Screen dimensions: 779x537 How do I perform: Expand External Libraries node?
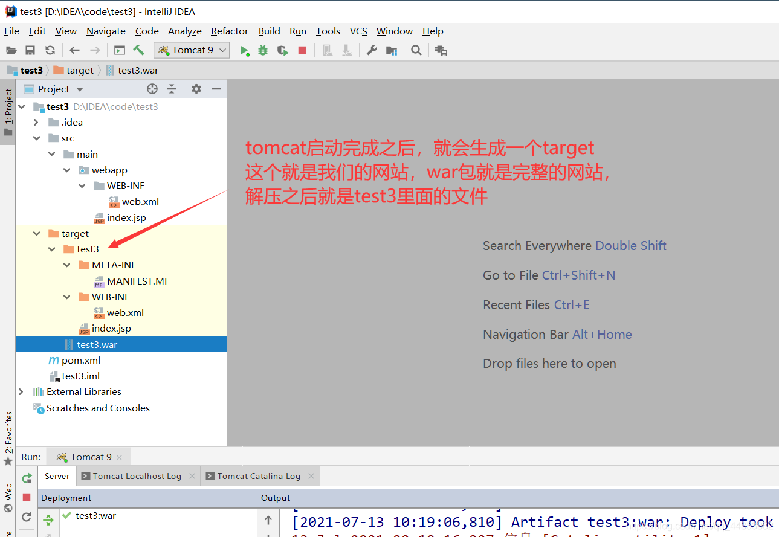pyautogui.click(x=21, y=391)
